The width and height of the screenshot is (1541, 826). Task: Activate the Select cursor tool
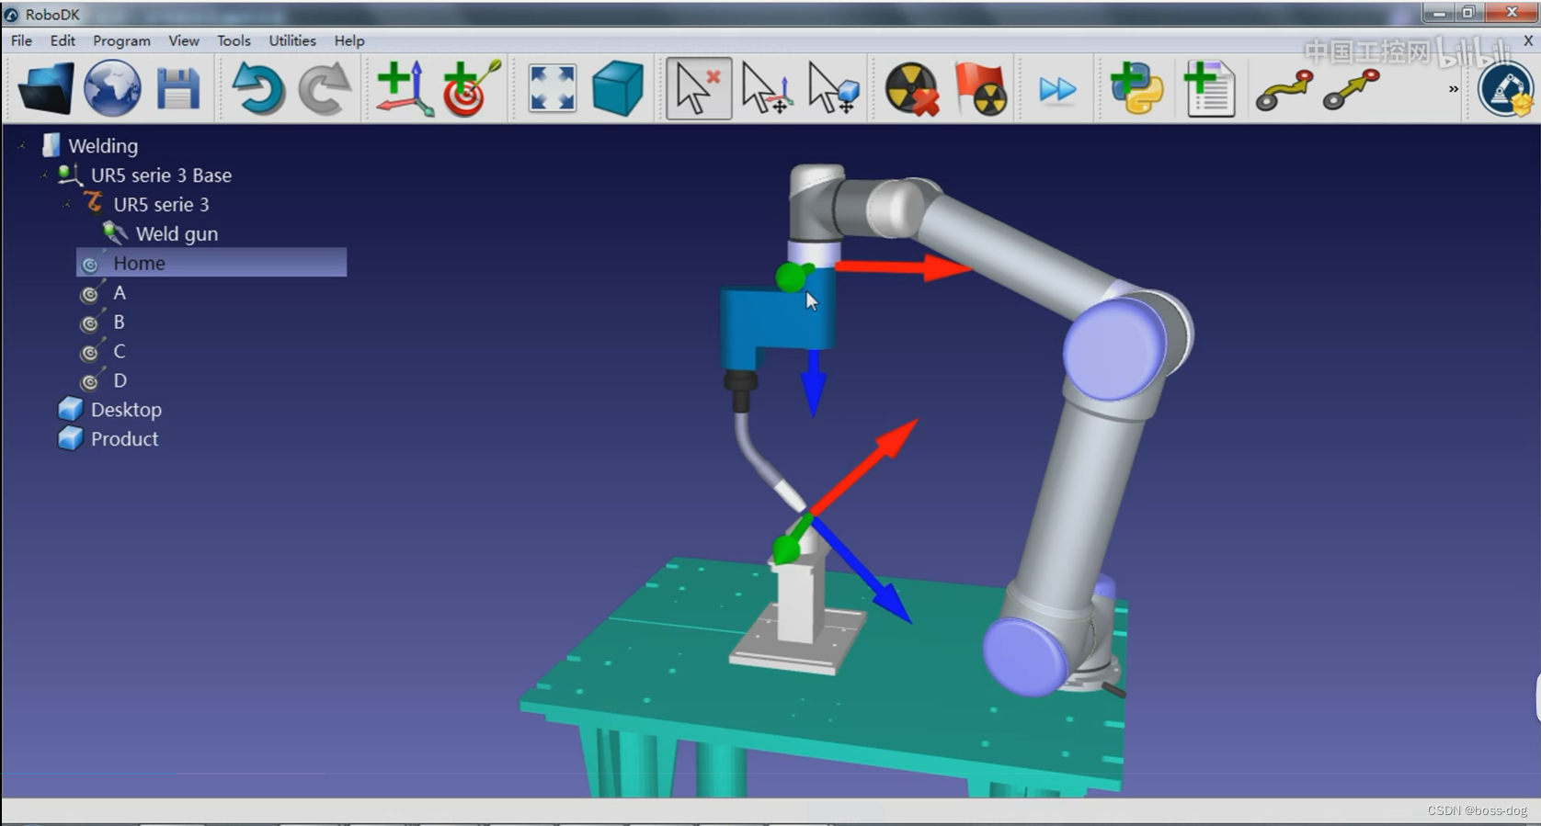pos(699,89)
